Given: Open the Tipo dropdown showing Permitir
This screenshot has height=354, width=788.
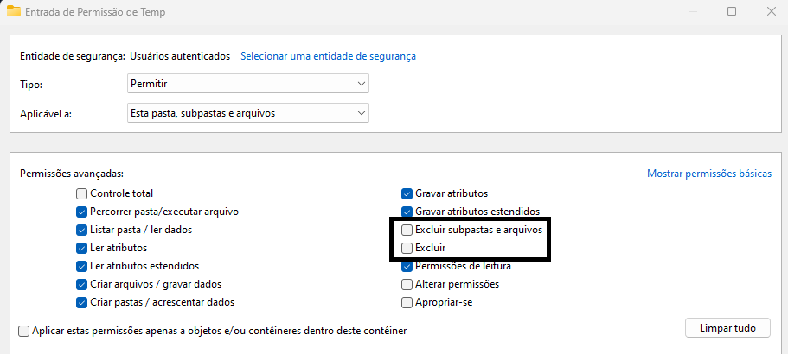Looking at the screenshot, I should [x=248, y=84].
